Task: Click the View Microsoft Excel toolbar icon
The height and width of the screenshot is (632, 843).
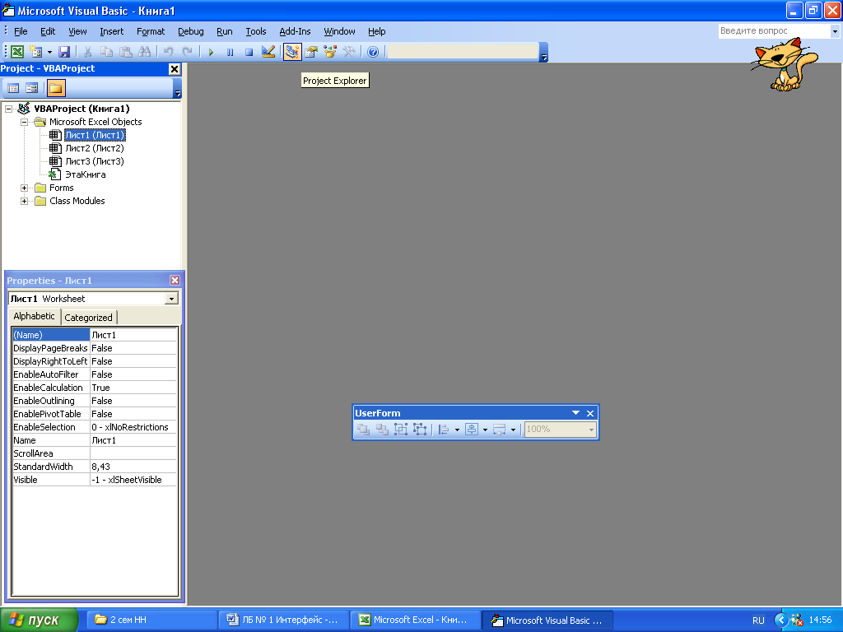Action: tap(17, 52)
